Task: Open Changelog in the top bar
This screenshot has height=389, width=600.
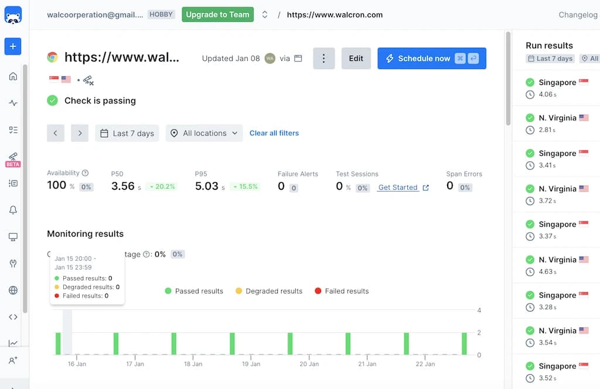Action: coord(578,15)
